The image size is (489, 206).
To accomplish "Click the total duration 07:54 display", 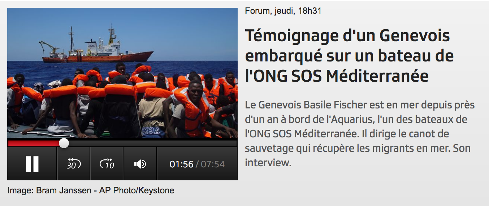I will point(213,164).
